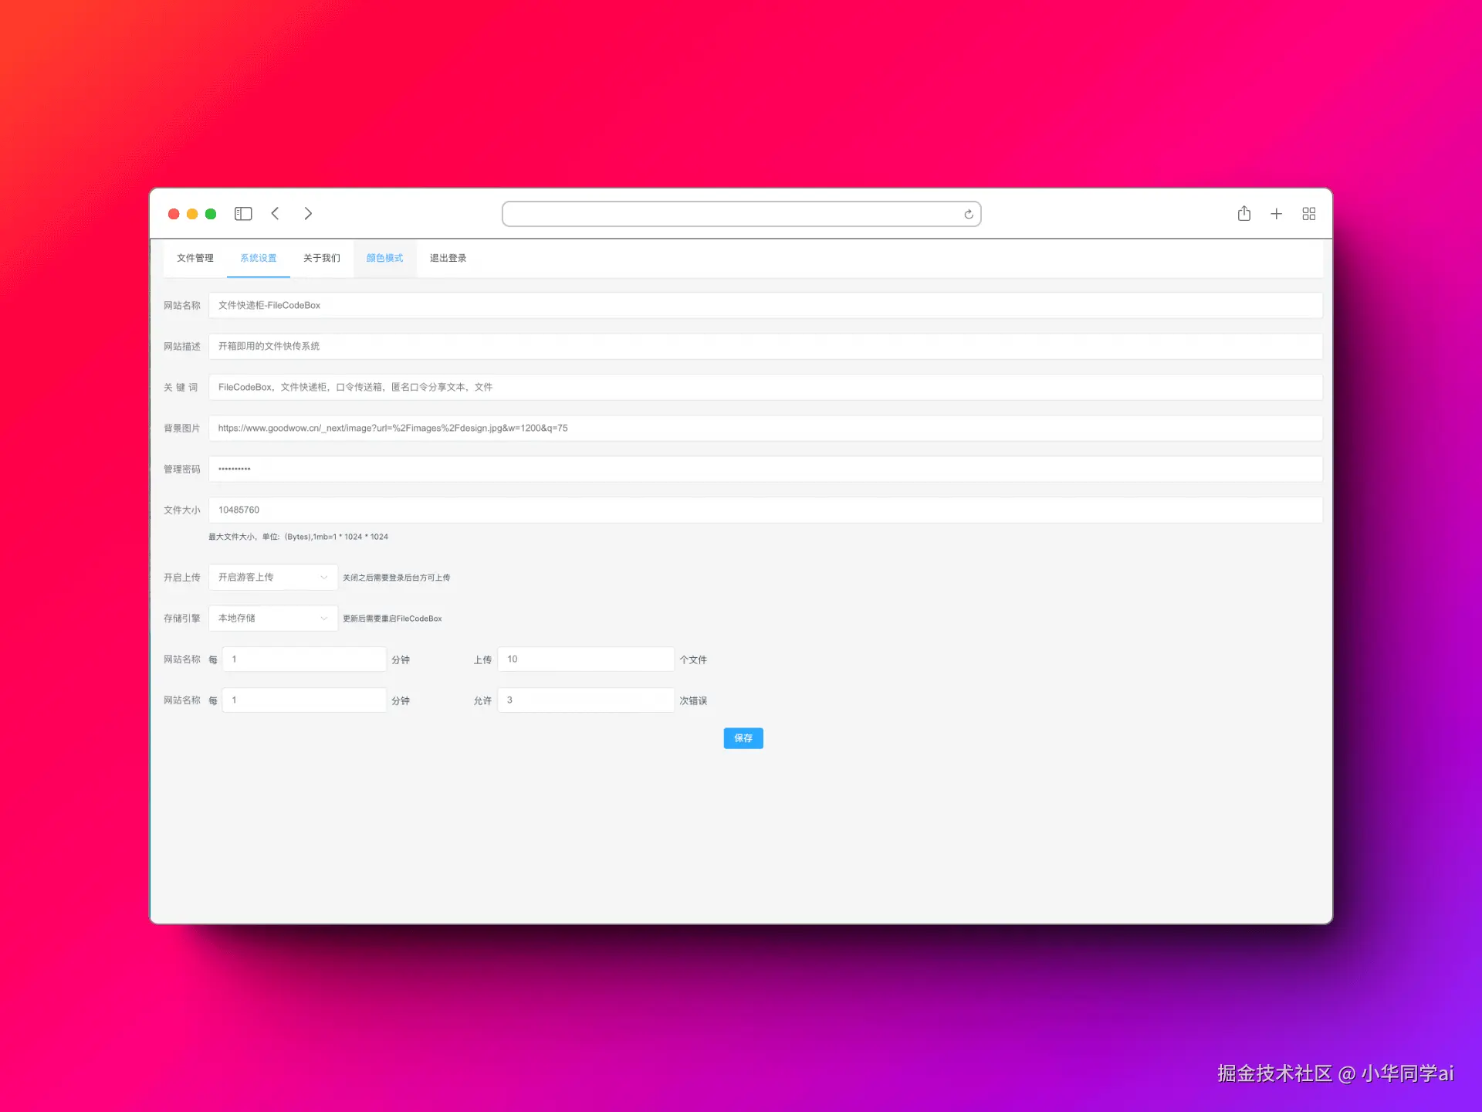The height and width of the screenshot is (1112, 1482).
Task: Open the 开启游客上传 dropdown
Action: click(x=272, y=577)
